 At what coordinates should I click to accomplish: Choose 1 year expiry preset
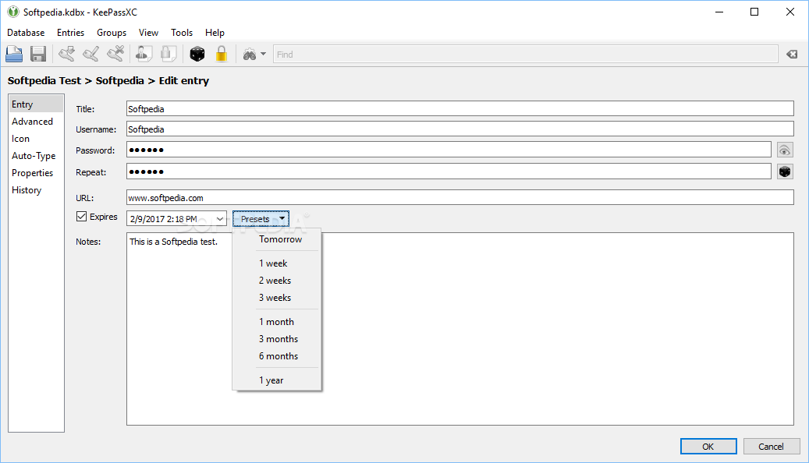click(277, 380)
